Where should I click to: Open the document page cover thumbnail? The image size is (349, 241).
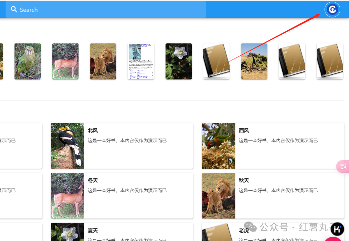[x=141, y=61]
